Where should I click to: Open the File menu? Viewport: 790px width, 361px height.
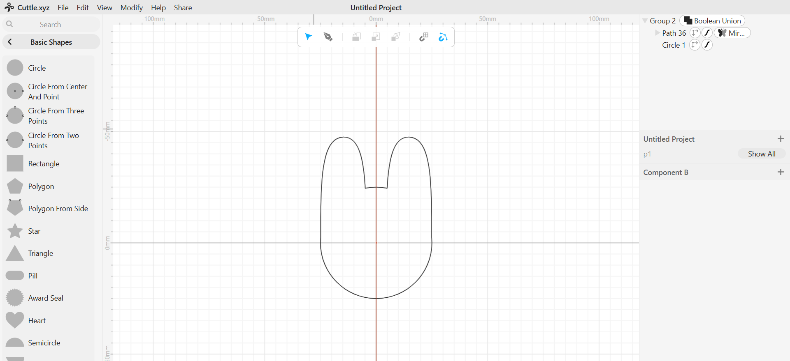pyautogui.click(x=63, y=7)
